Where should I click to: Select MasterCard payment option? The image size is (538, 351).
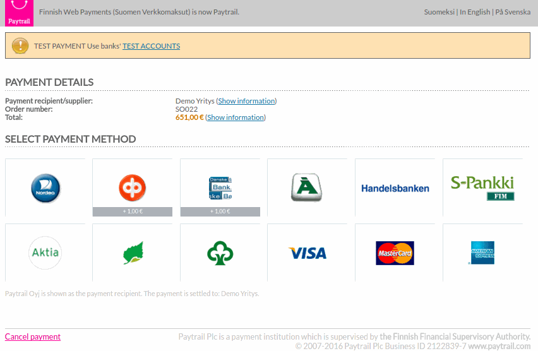coord(395,253)
